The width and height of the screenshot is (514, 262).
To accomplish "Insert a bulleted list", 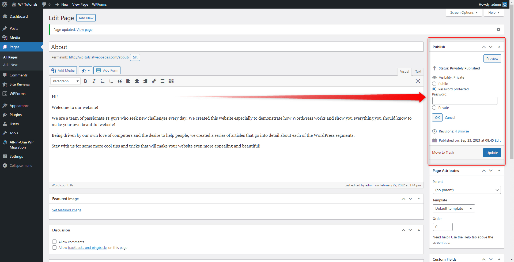I will pos(103,81).
